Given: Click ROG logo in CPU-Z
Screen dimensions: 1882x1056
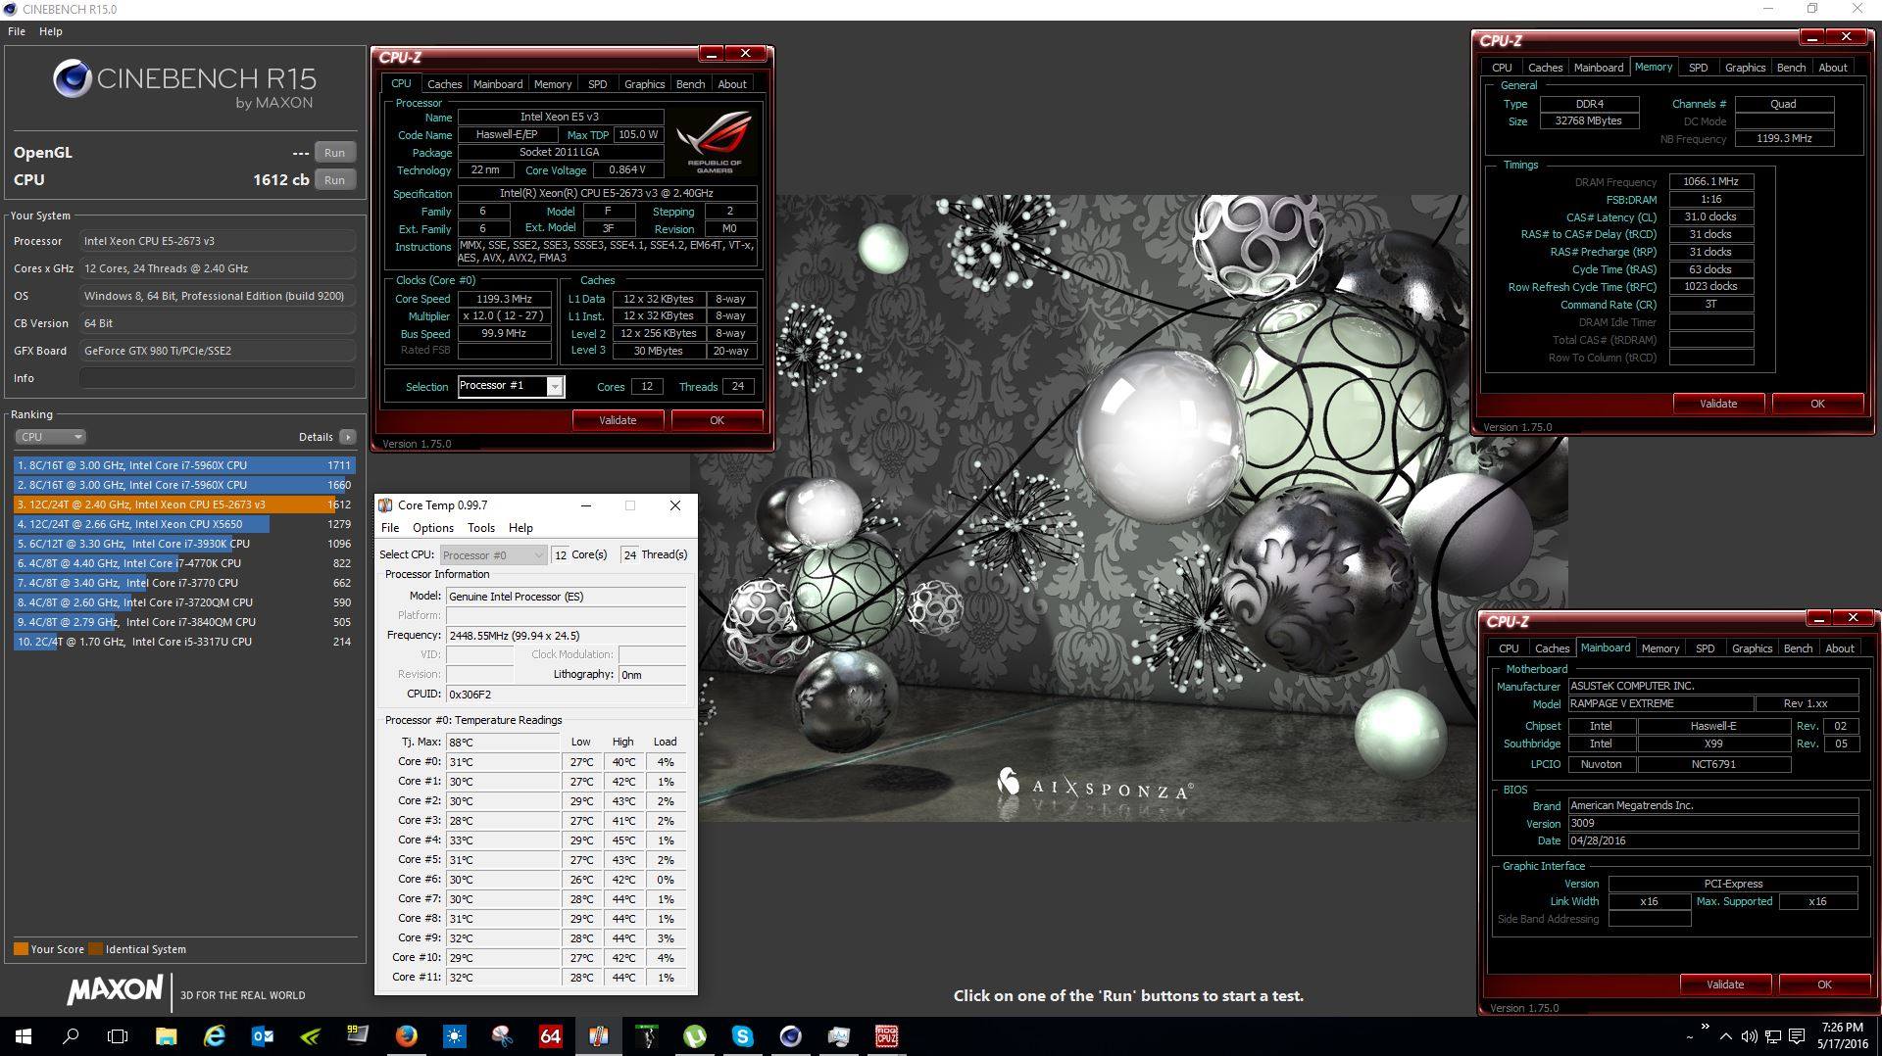Looking at the screenshot, I should pyautogui.click(x=715, y=142).
